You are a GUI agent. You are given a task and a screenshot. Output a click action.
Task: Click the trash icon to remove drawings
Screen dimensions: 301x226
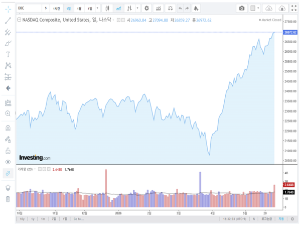pyautogui.click(x=8, y=199)
